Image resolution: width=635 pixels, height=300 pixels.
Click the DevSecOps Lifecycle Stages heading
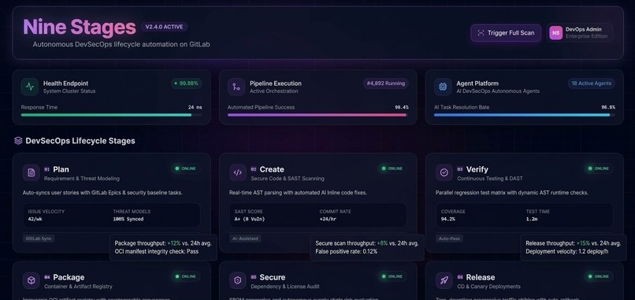[x=80, y=141]
